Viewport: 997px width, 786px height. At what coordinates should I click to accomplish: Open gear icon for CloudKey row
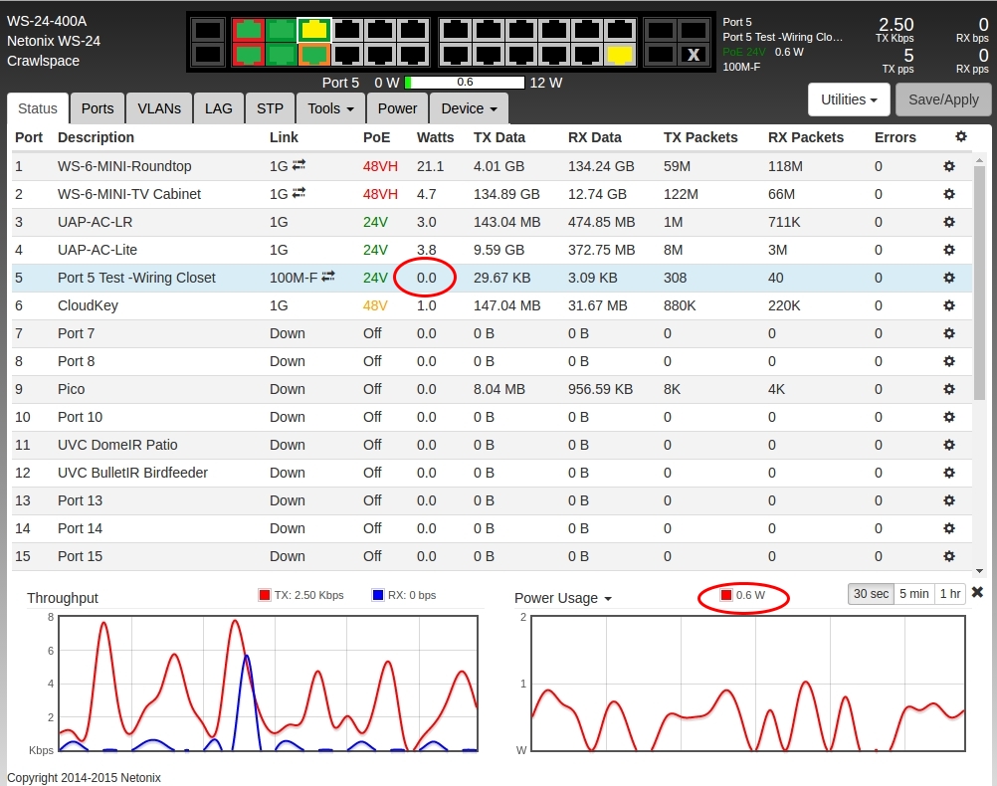point(948,305)
